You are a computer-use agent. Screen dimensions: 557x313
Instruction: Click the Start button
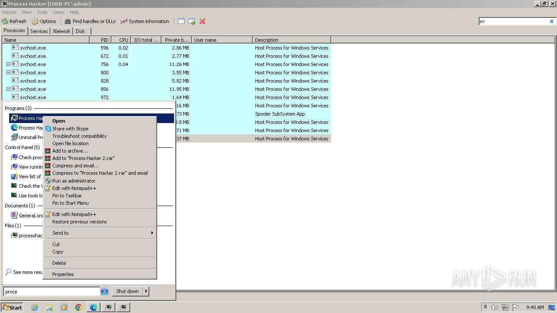pyautogui.click(x=12, y=307)
